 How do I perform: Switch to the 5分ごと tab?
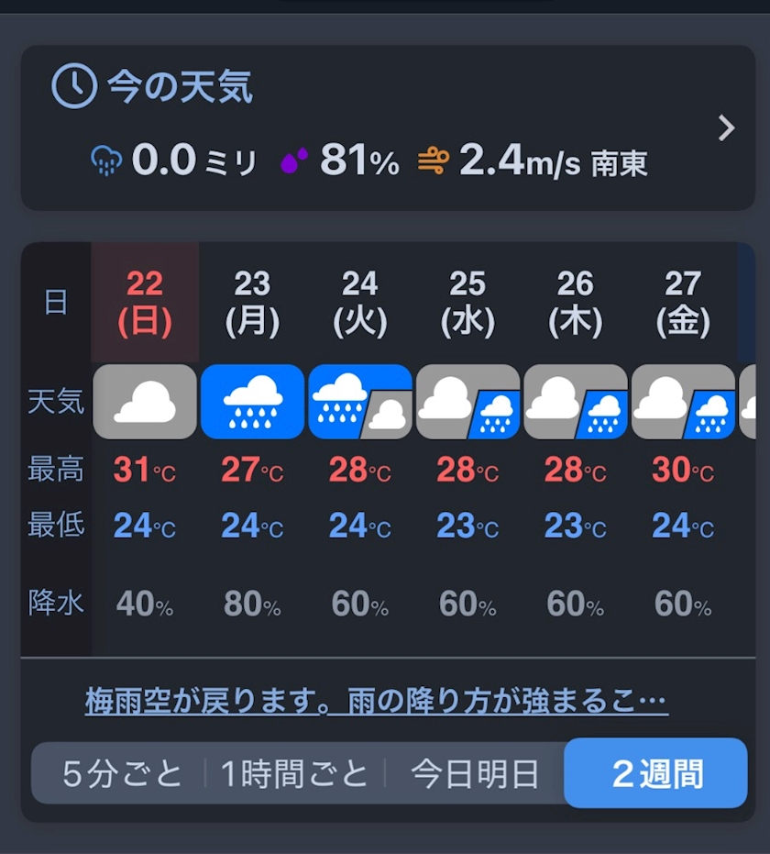point(122,773)
